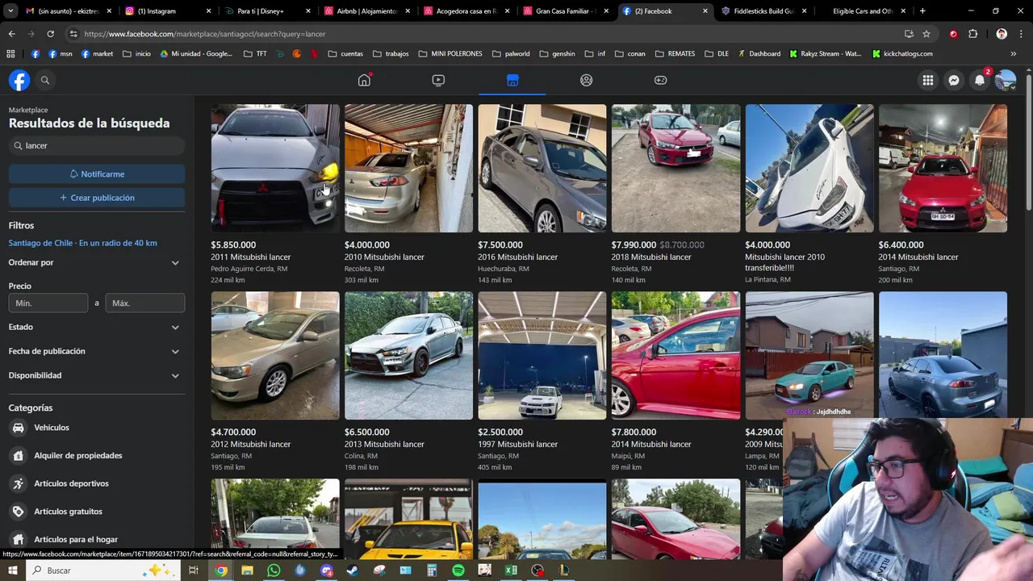1033x581 pixels.
Task: Open the 2016 Mitsubishi lancer $7.500.000 listing photo
Action: click(542, 168)
